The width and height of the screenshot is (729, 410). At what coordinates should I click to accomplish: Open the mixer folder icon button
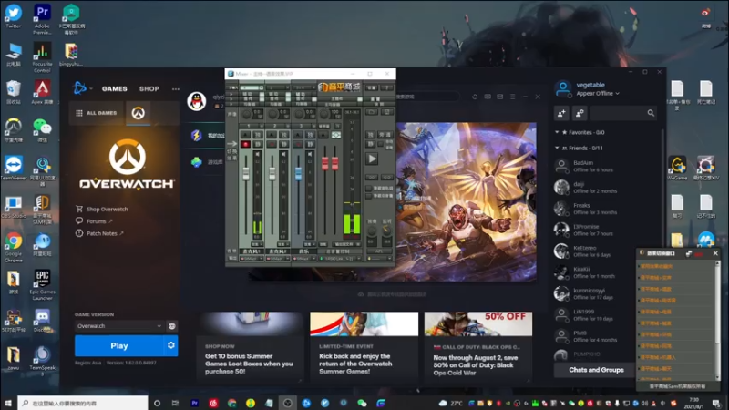pos(371,112)
